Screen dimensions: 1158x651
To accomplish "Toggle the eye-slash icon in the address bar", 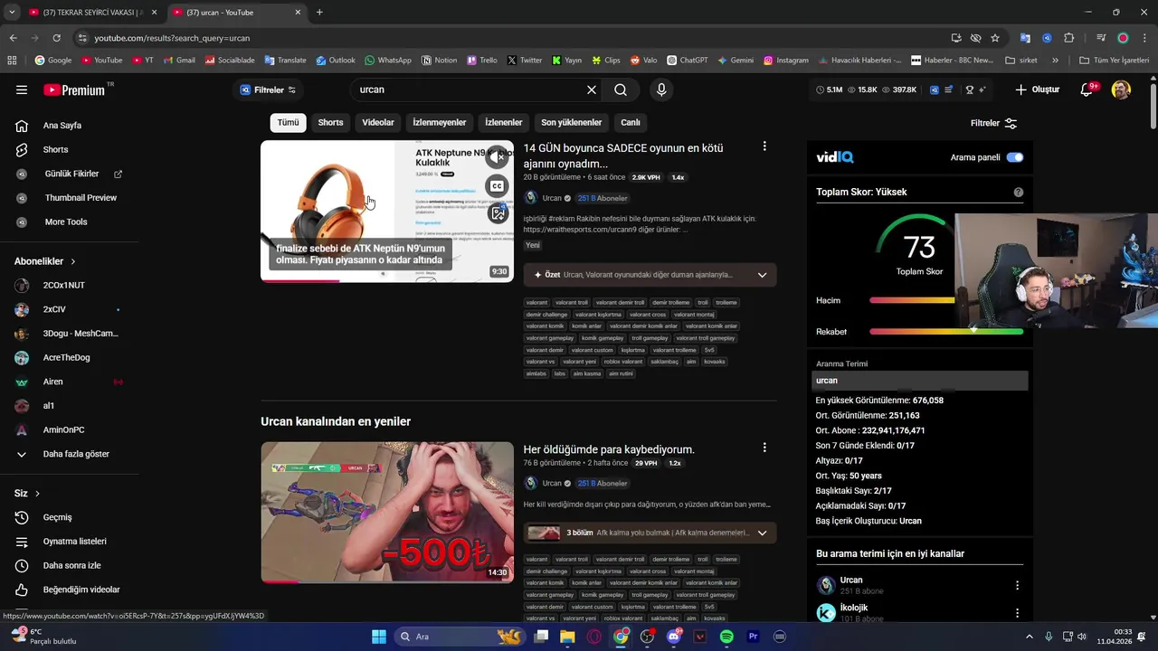I will click(x=975, y=38).
